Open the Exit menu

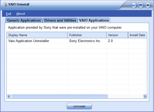coord(9,14)
